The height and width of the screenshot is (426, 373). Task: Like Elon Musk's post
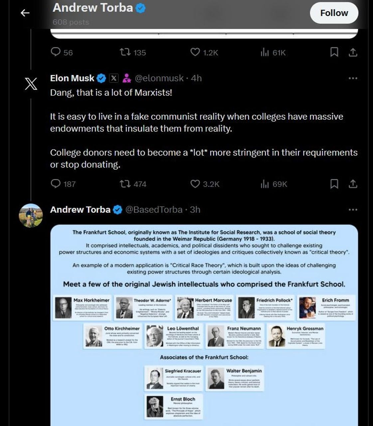coord(195,184)
